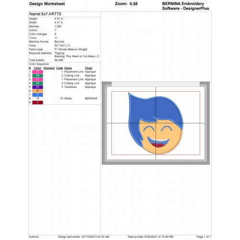Select the dark red color 2 swatch in row 9
The image size is (240, 240).
(x=37, y=102)
